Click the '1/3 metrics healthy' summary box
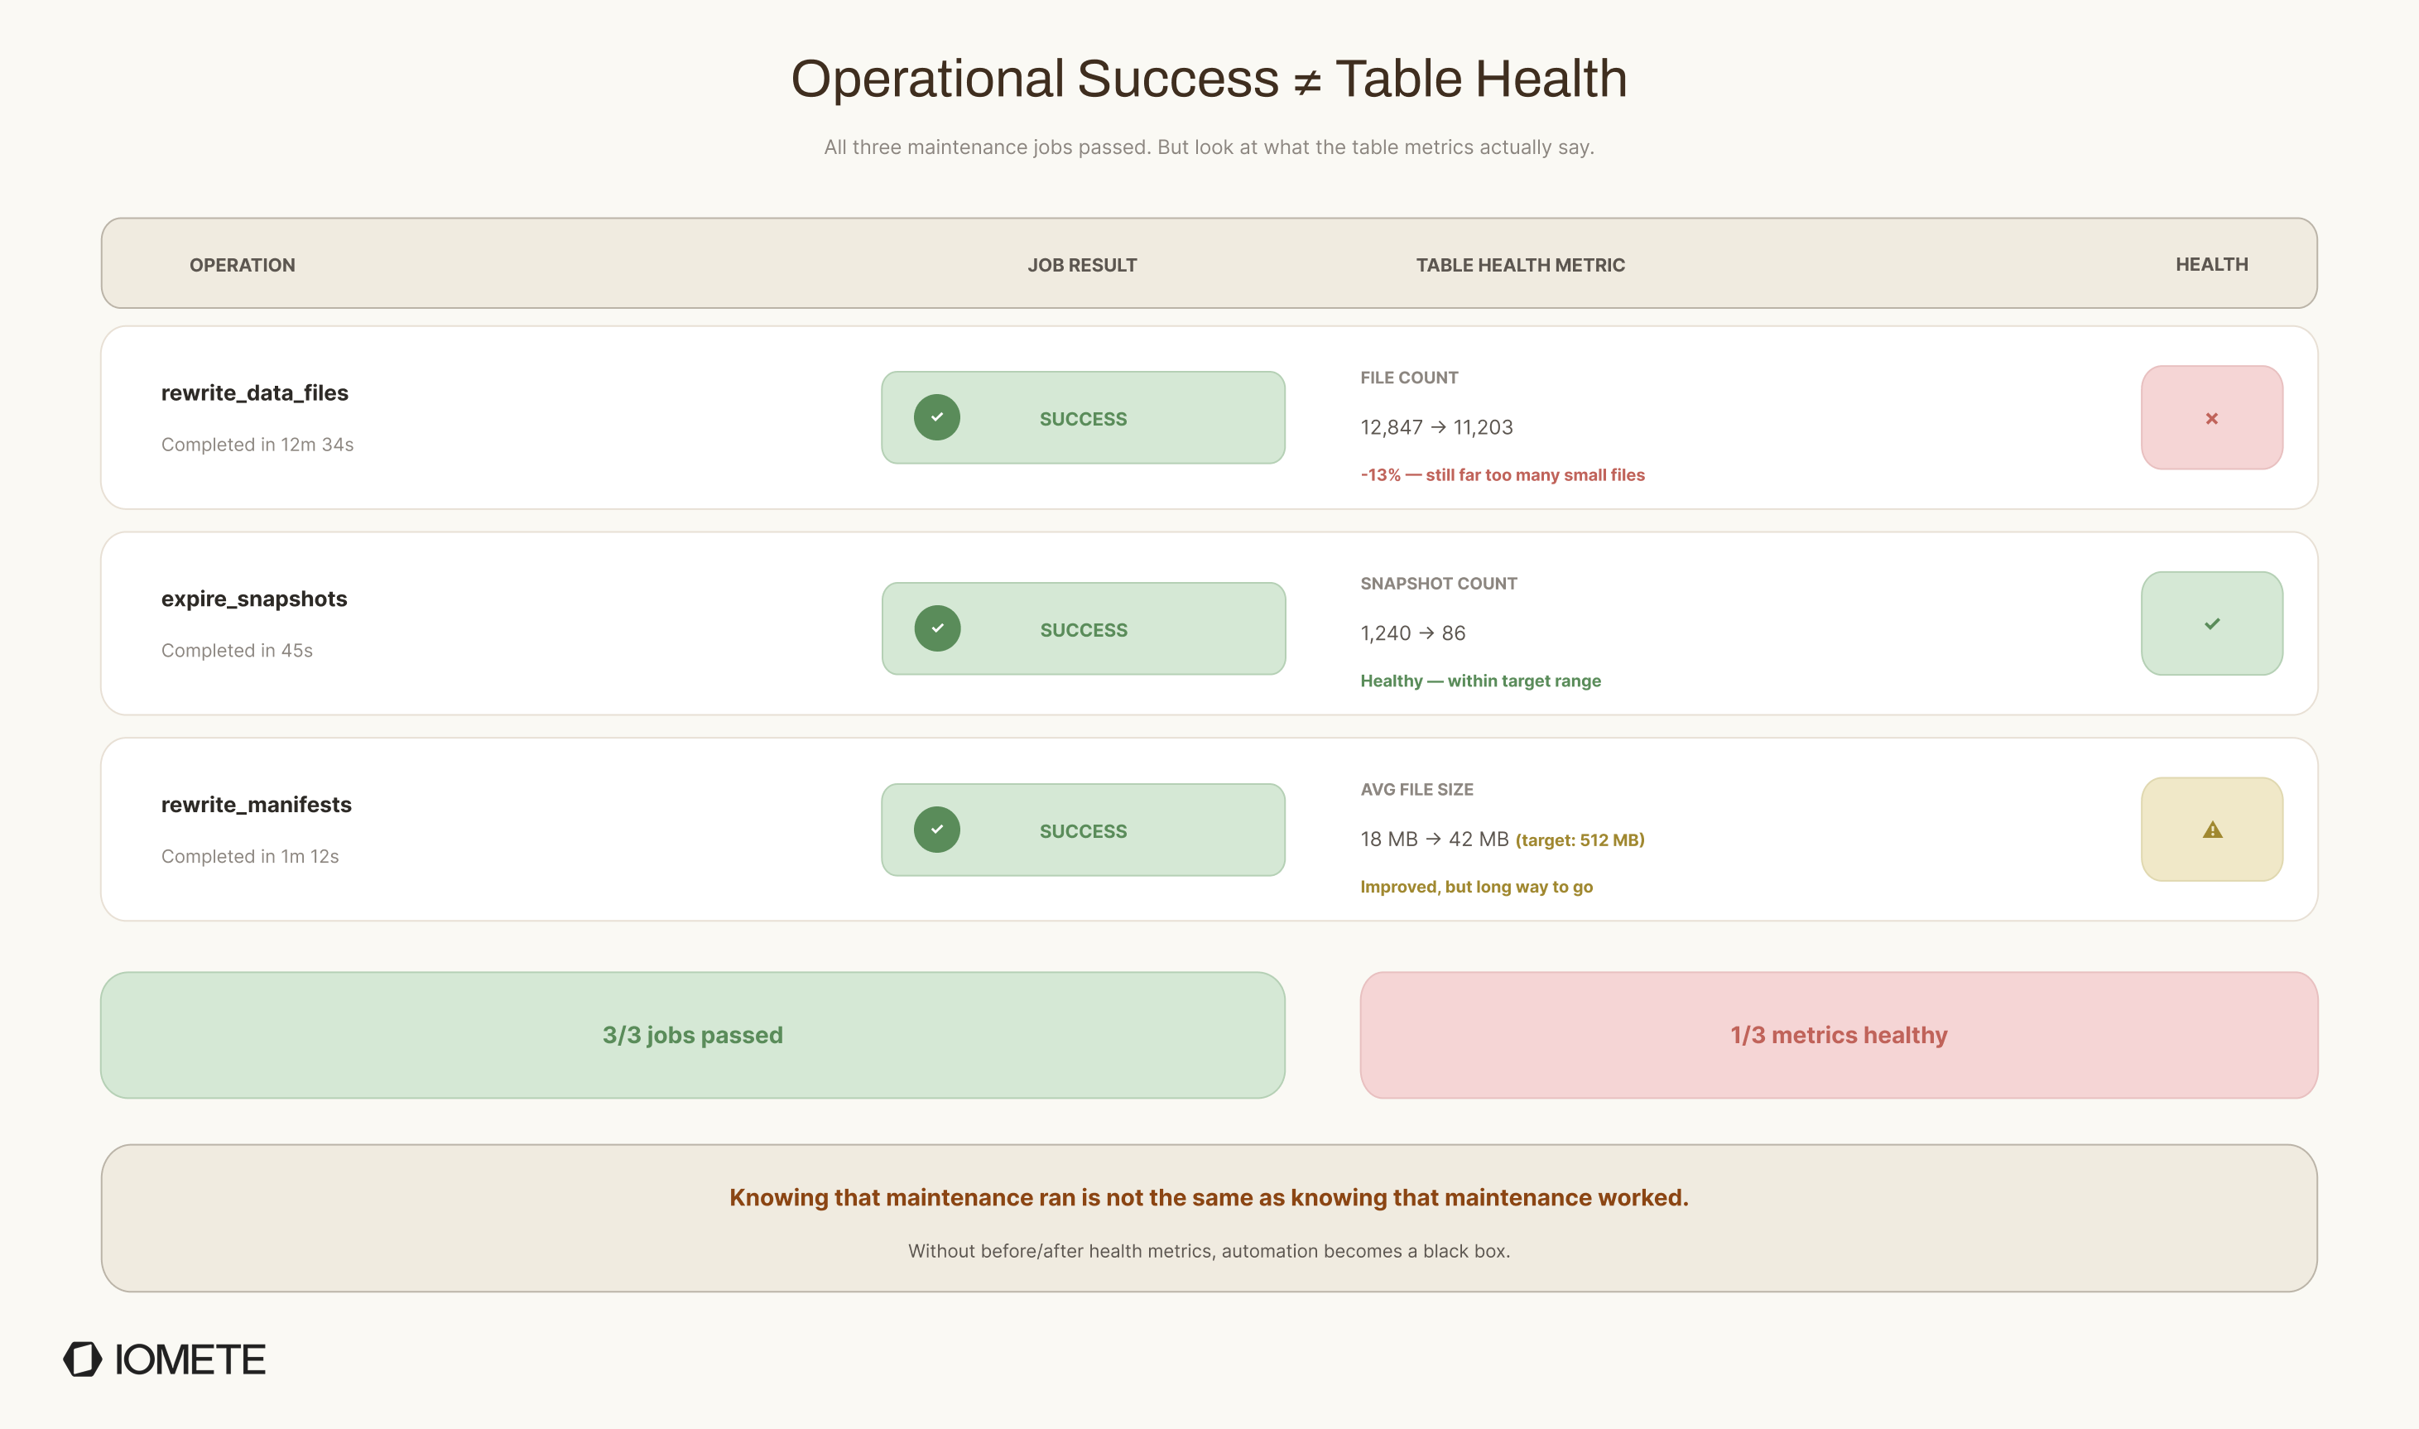Screen dimensions: 2419x1429 tap(1839, 1035)
